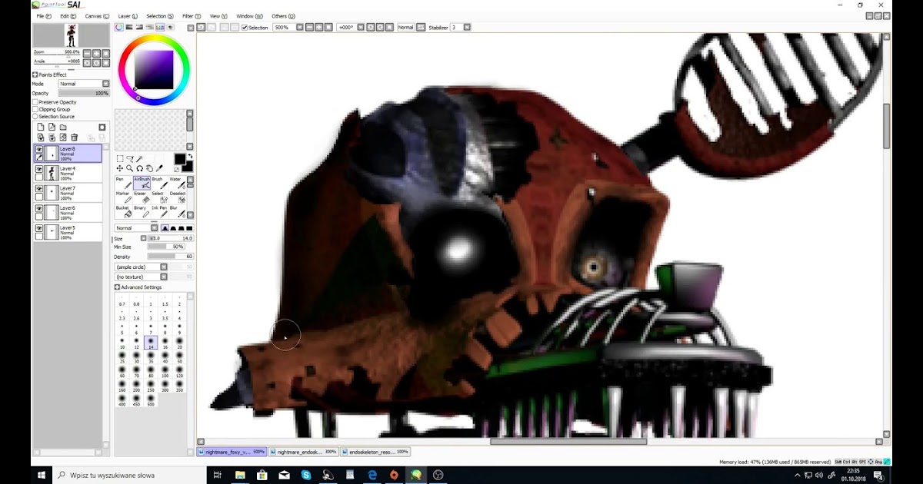Hide Layer7 using its eye icon
The height and width of the screenshot is (484, 923).
[x=39, y=188]
